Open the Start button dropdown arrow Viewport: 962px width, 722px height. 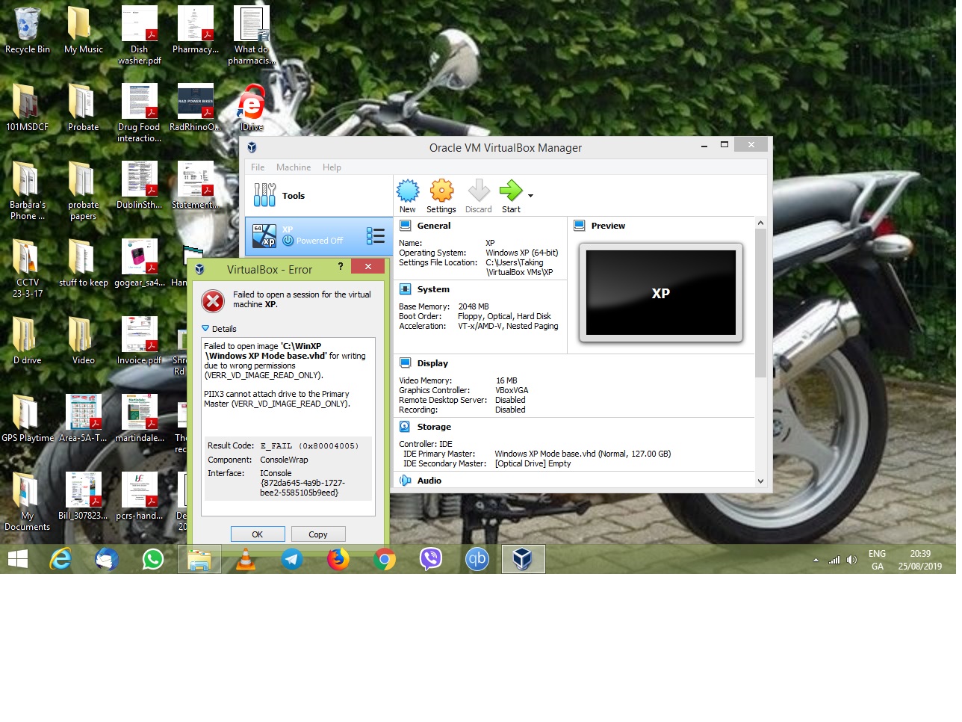tap(531, 196)
